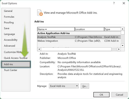Select the Analysis ToolPak add-in row
The width and height of the screenshot is (129, 99).
tap(79, 37)
